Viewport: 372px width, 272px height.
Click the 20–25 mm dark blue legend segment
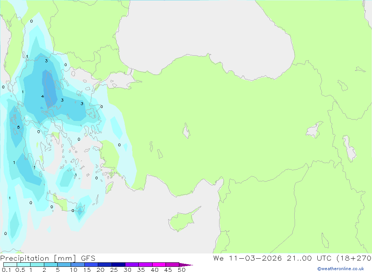click(x=105, y=265)
